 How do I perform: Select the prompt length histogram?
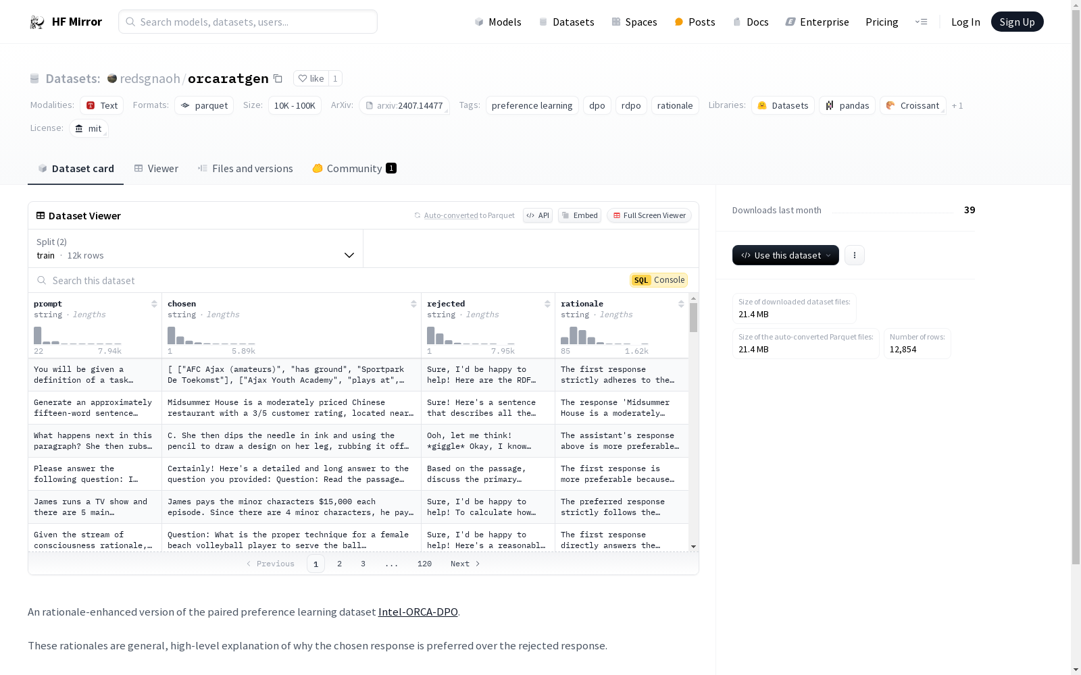pos(78,336)
